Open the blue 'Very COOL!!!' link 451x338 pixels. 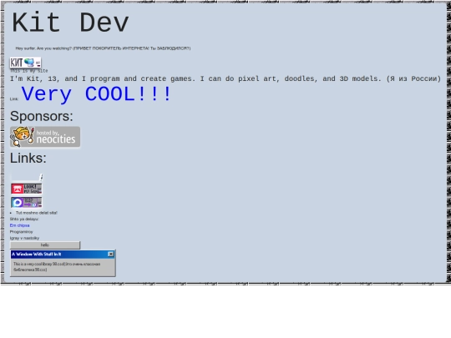click(96, 94)
